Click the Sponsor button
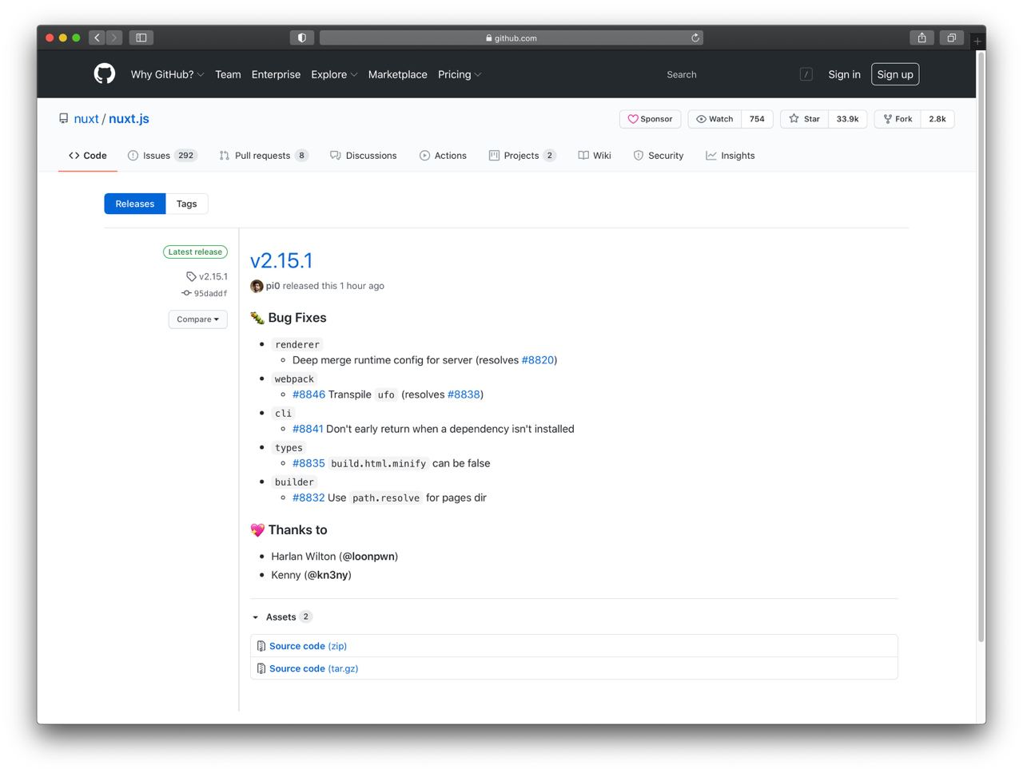 pos(651,119)
